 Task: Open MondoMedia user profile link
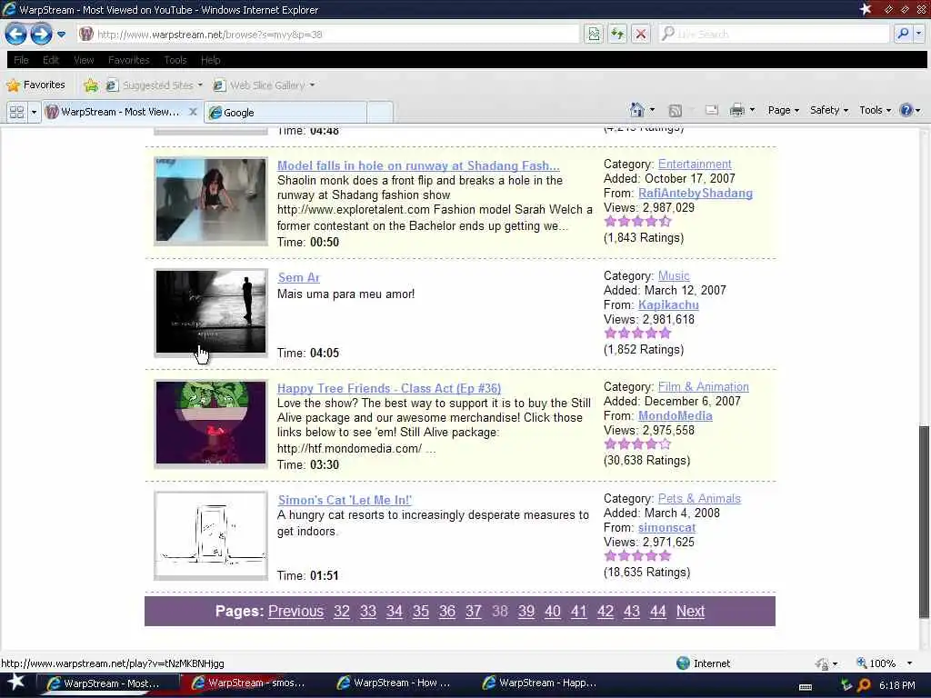pos(676,415)
